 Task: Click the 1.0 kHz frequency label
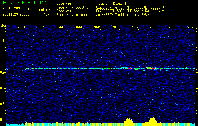(3, 57)
